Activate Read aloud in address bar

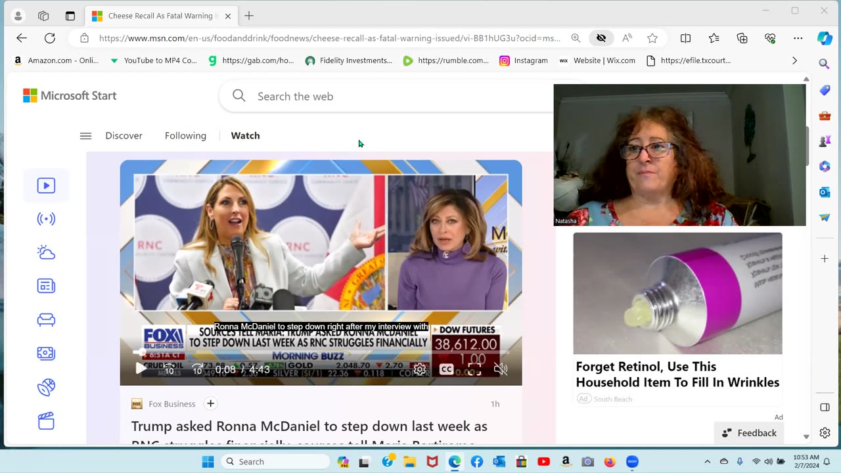(x=627, y=38)
